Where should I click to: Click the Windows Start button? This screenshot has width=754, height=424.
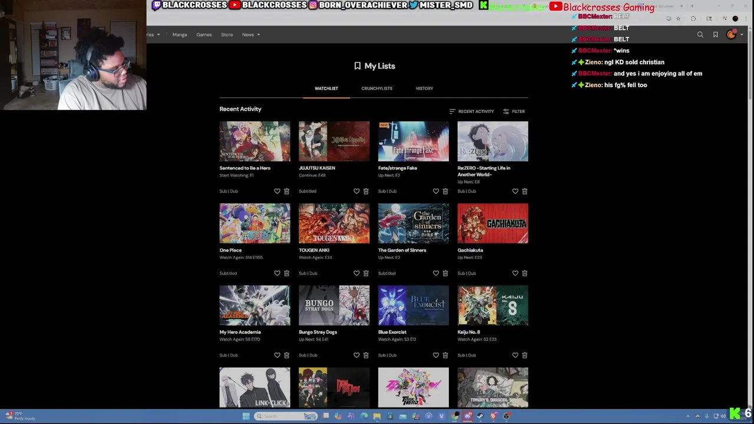tap(246, 416)
